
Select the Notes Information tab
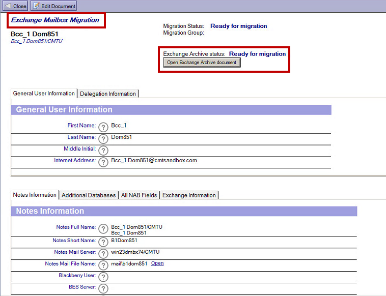coord(35,195)
